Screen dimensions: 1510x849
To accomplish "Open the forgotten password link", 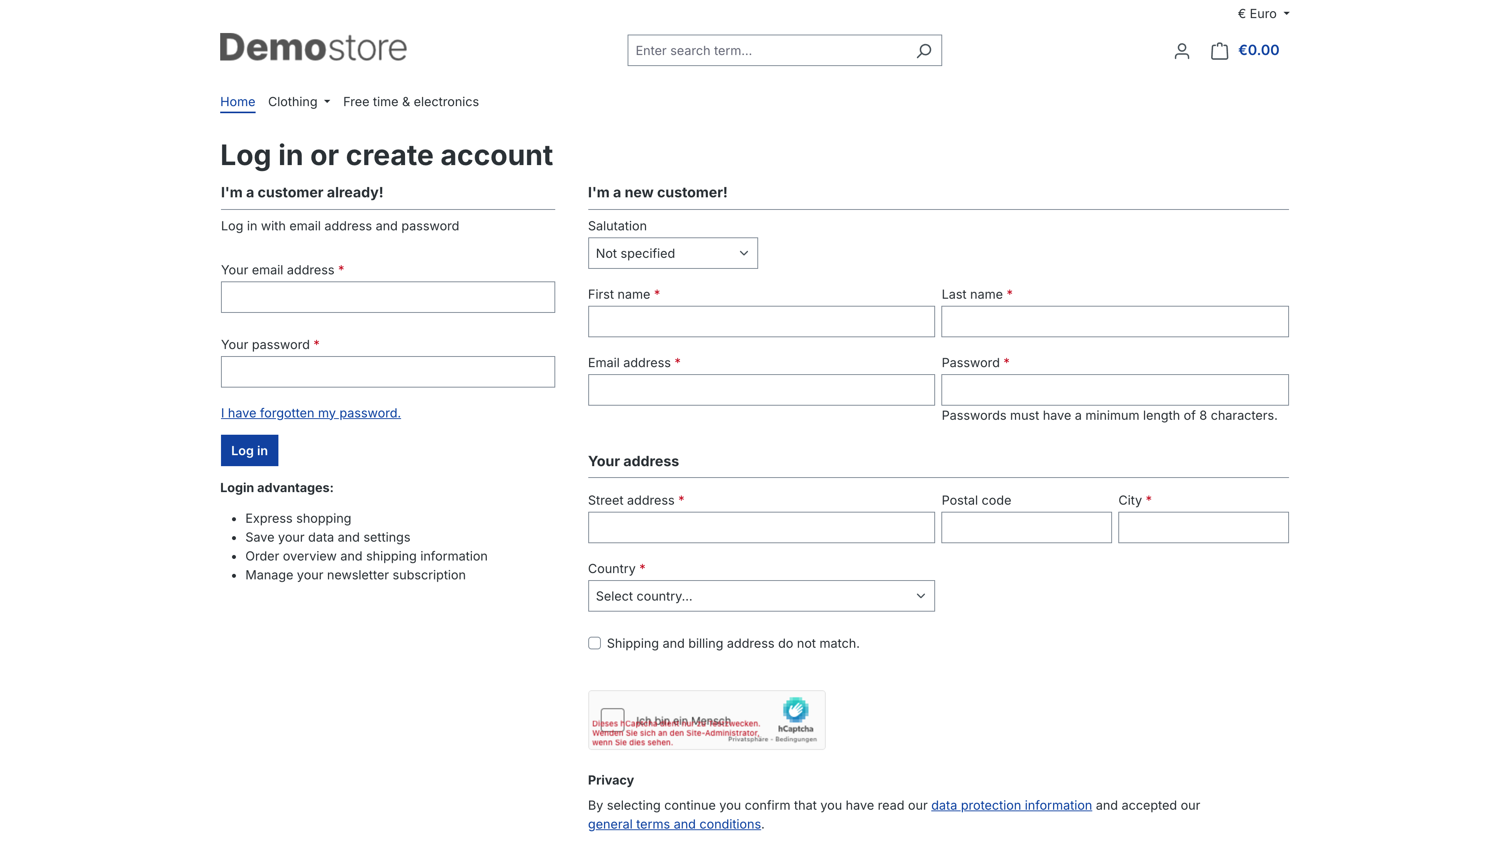I will click(x=311, y=413).
